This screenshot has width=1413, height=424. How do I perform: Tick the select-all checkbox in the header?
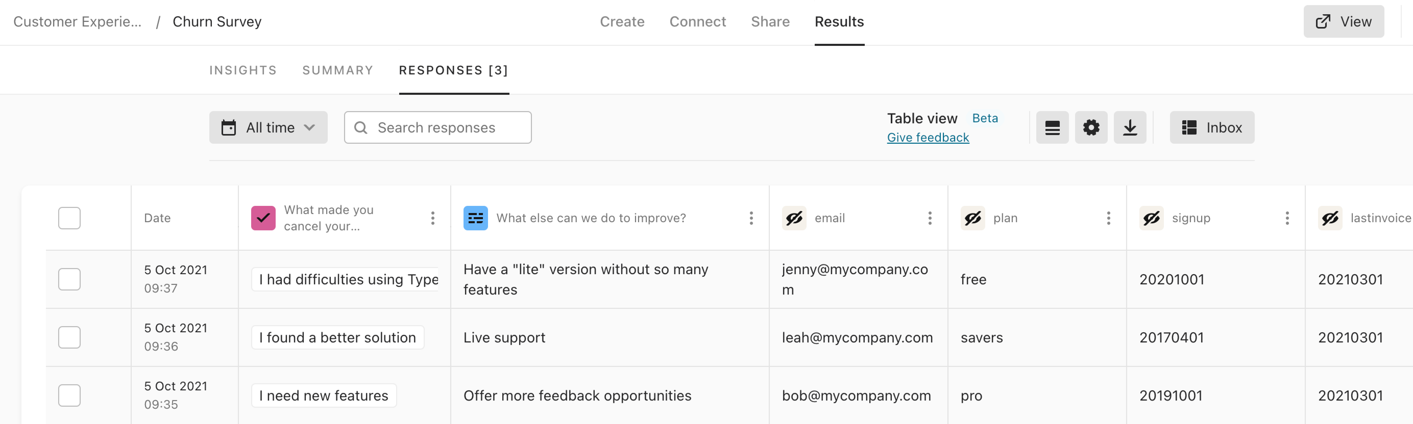coord(69,218)
